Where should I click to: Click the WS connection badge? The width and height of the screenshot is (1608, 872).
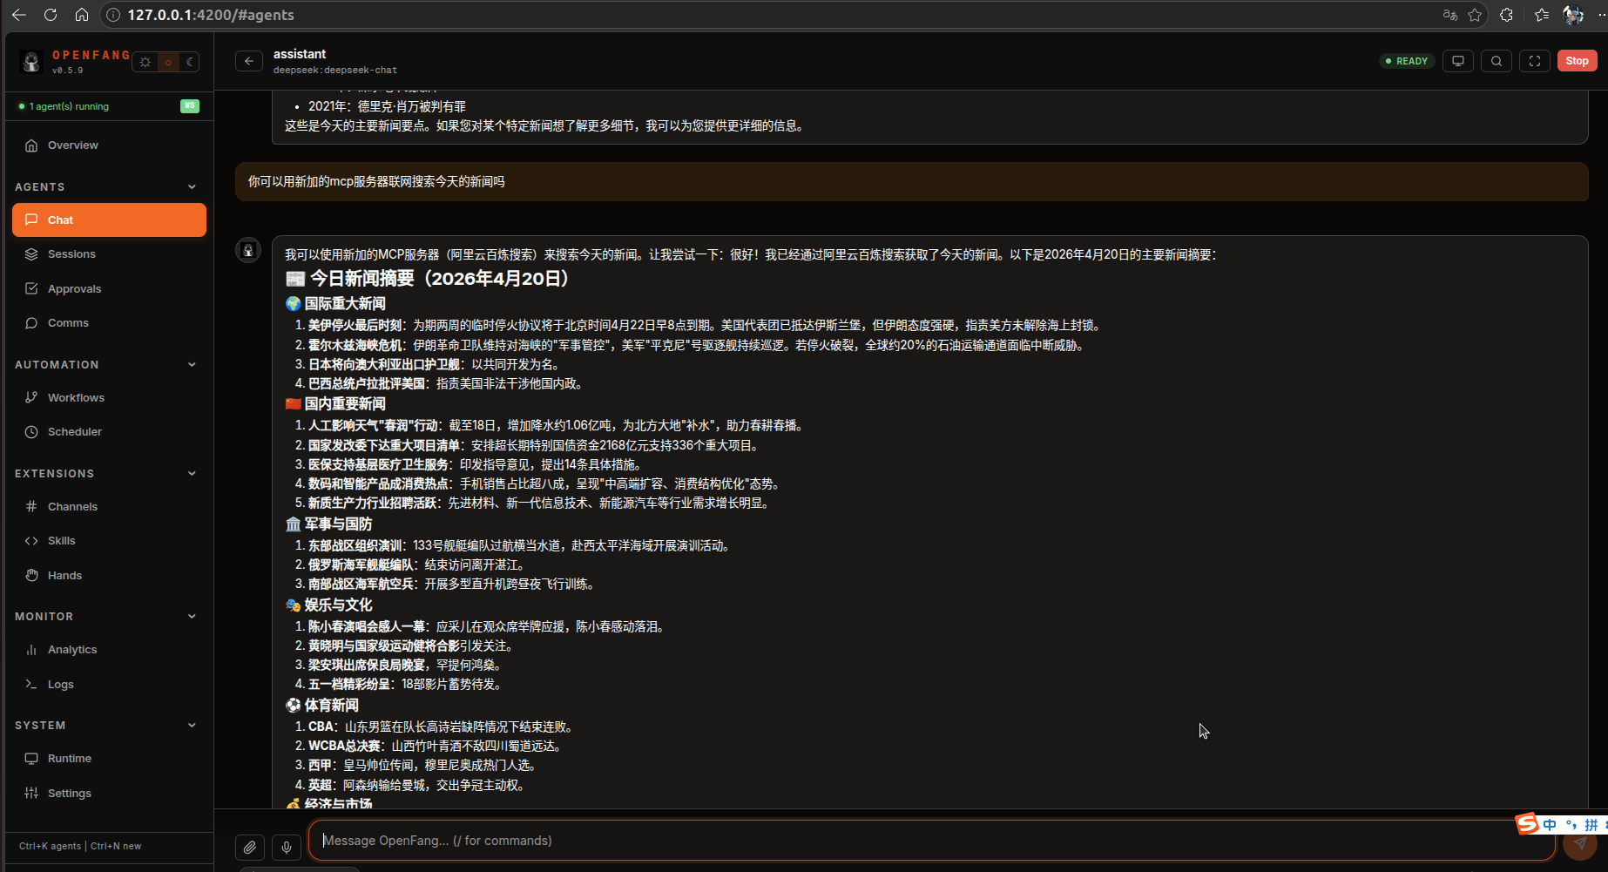190,106
